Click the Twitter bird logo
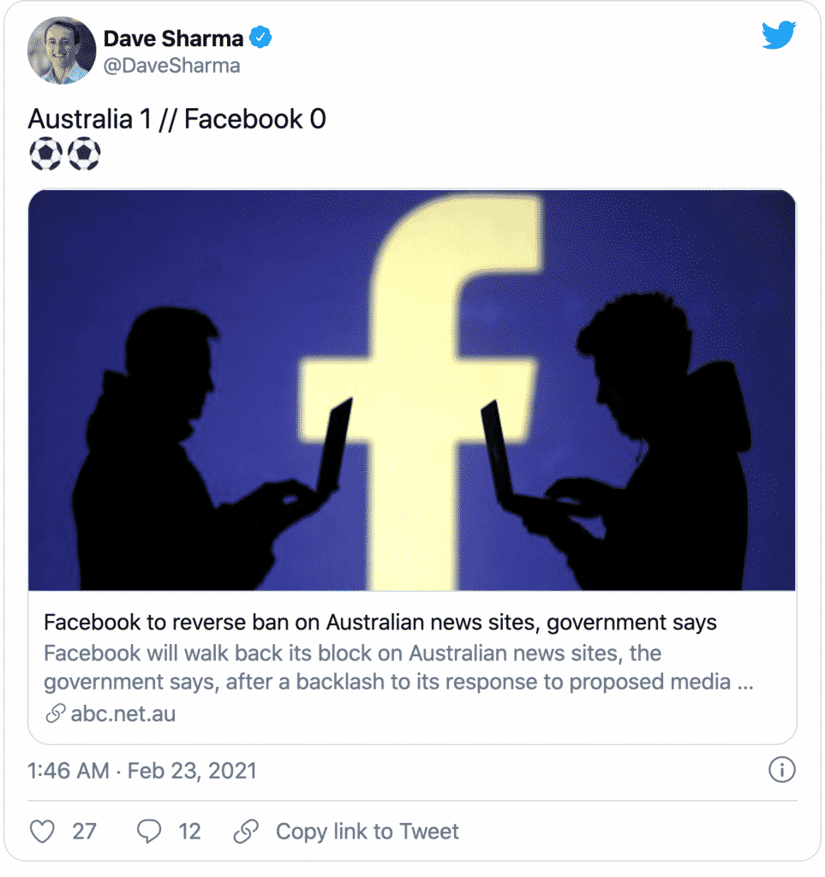Image resolution: width=825 pixels, height=877 pixels. [x=779, y=36]
